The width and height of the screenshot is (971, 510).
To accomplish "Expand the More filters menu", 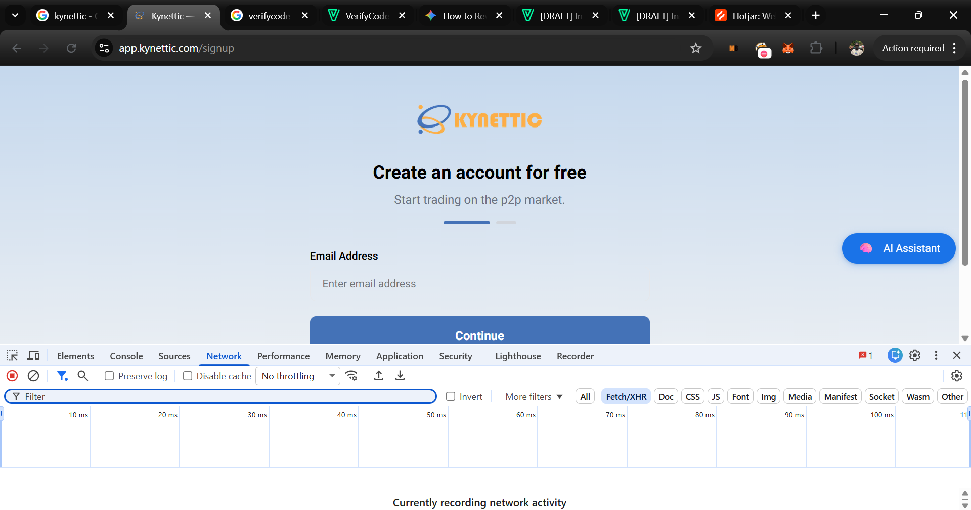I will [x=533, y=396].
